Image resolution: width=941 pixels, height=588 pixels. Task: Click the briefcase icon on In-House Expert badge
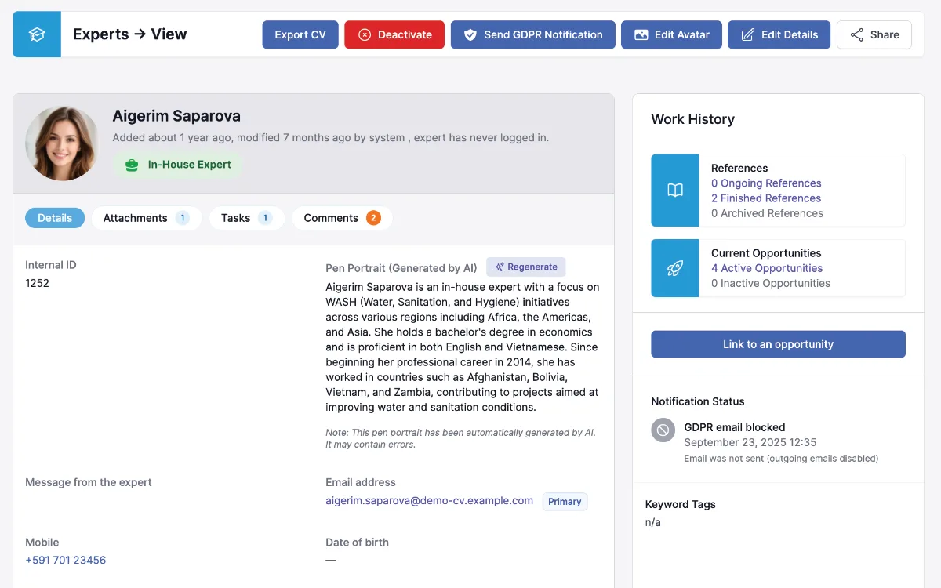coord(132,165)
